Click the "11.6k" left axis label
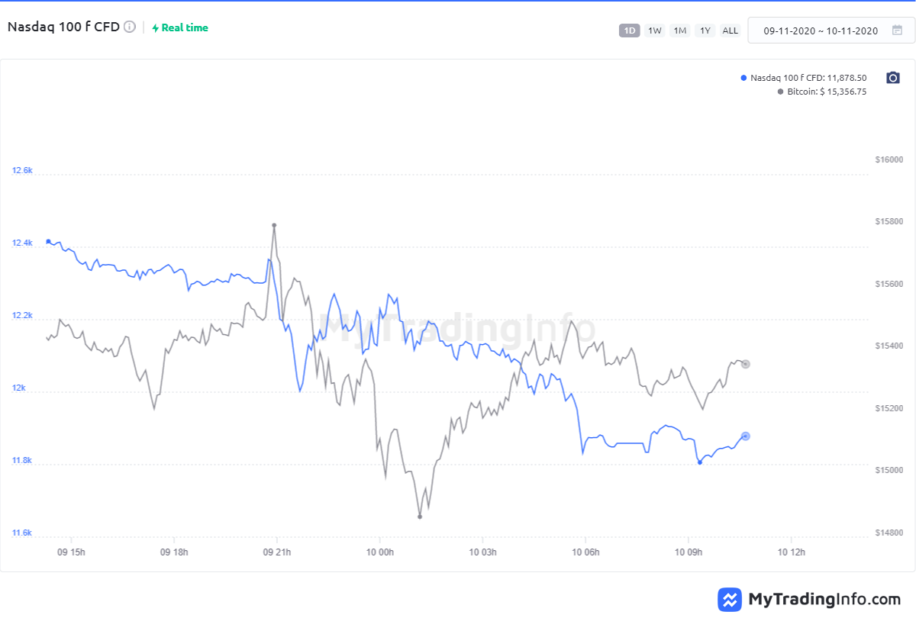 pyautogui.click(x=22, y=533)
